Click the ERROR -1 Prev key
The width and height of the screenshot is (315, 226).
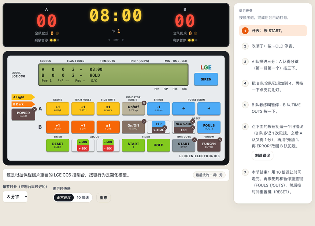coord(159,109)
